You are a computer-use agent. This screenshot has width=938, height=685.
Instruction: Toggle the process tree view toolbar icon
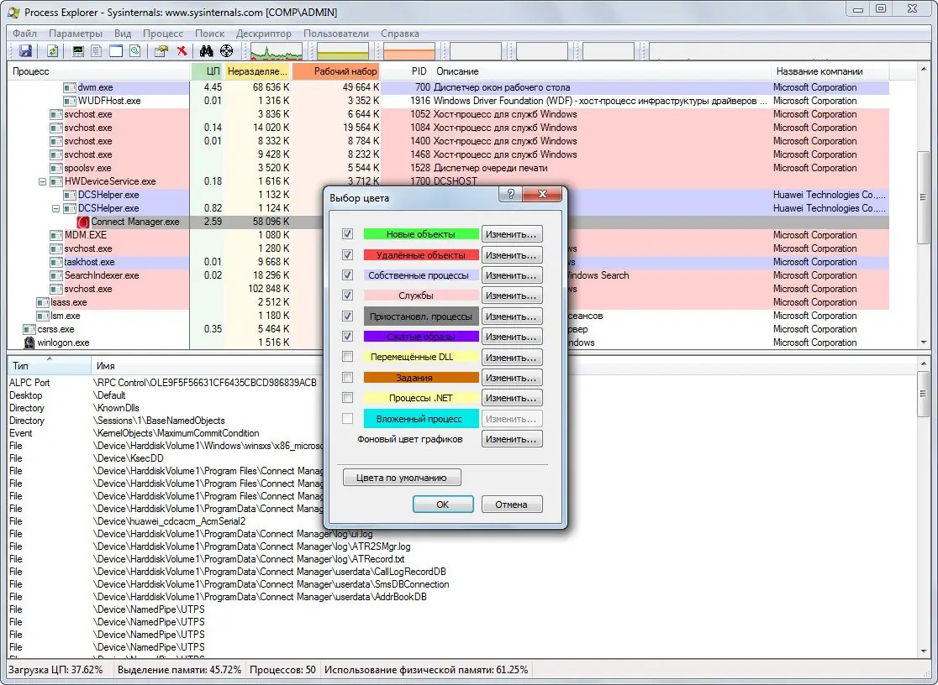pyautogui.click(x=97, y=51)
